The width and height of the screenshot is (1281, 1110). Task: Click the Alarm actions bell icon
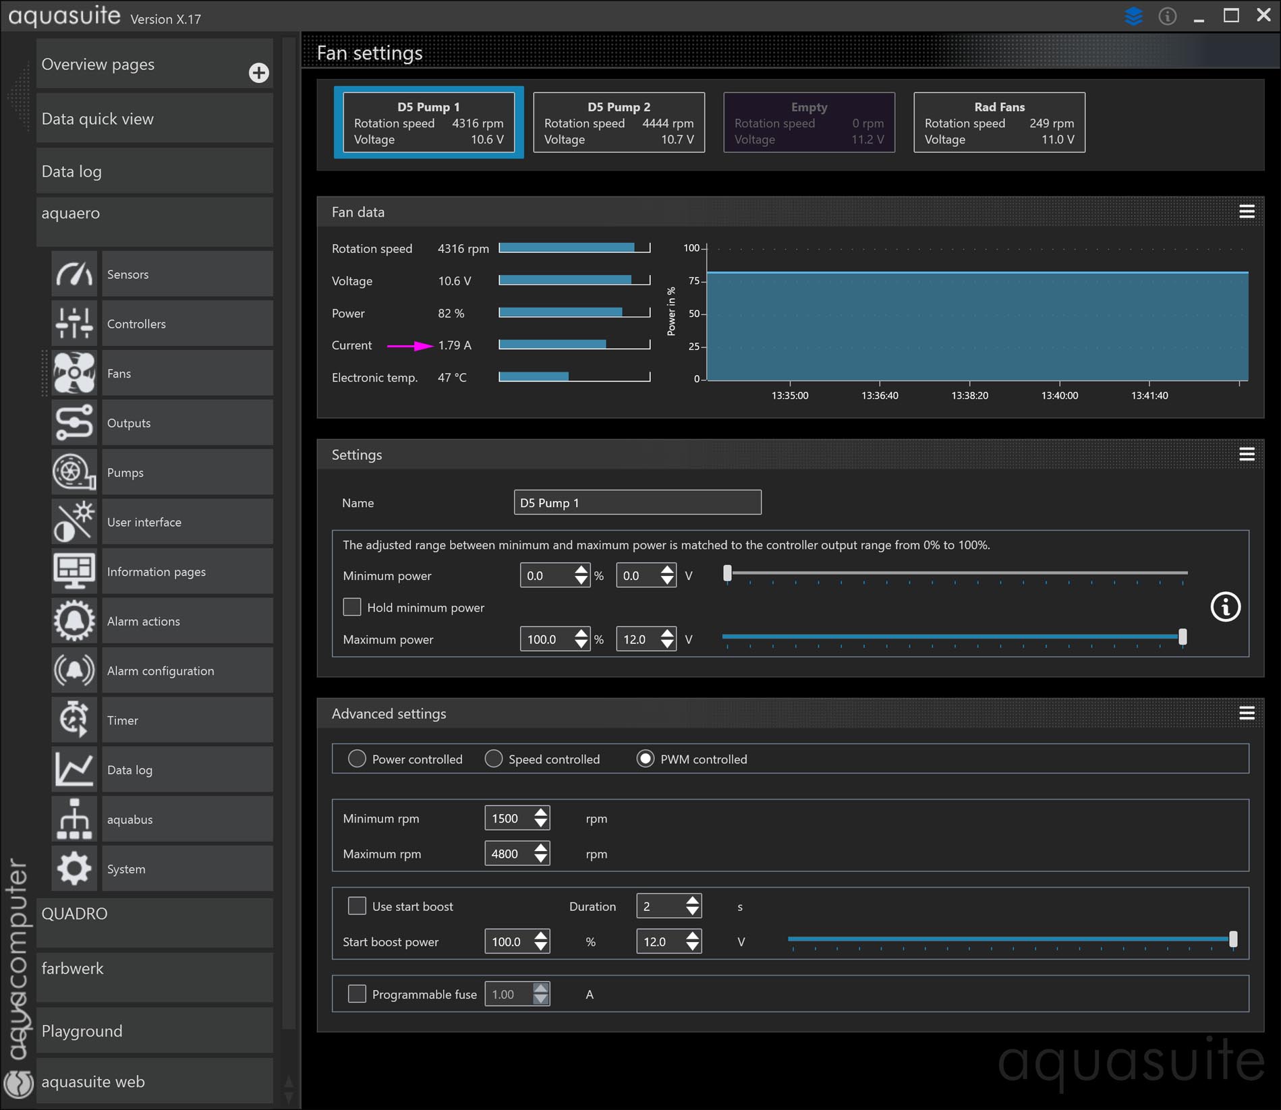(74, 621)
